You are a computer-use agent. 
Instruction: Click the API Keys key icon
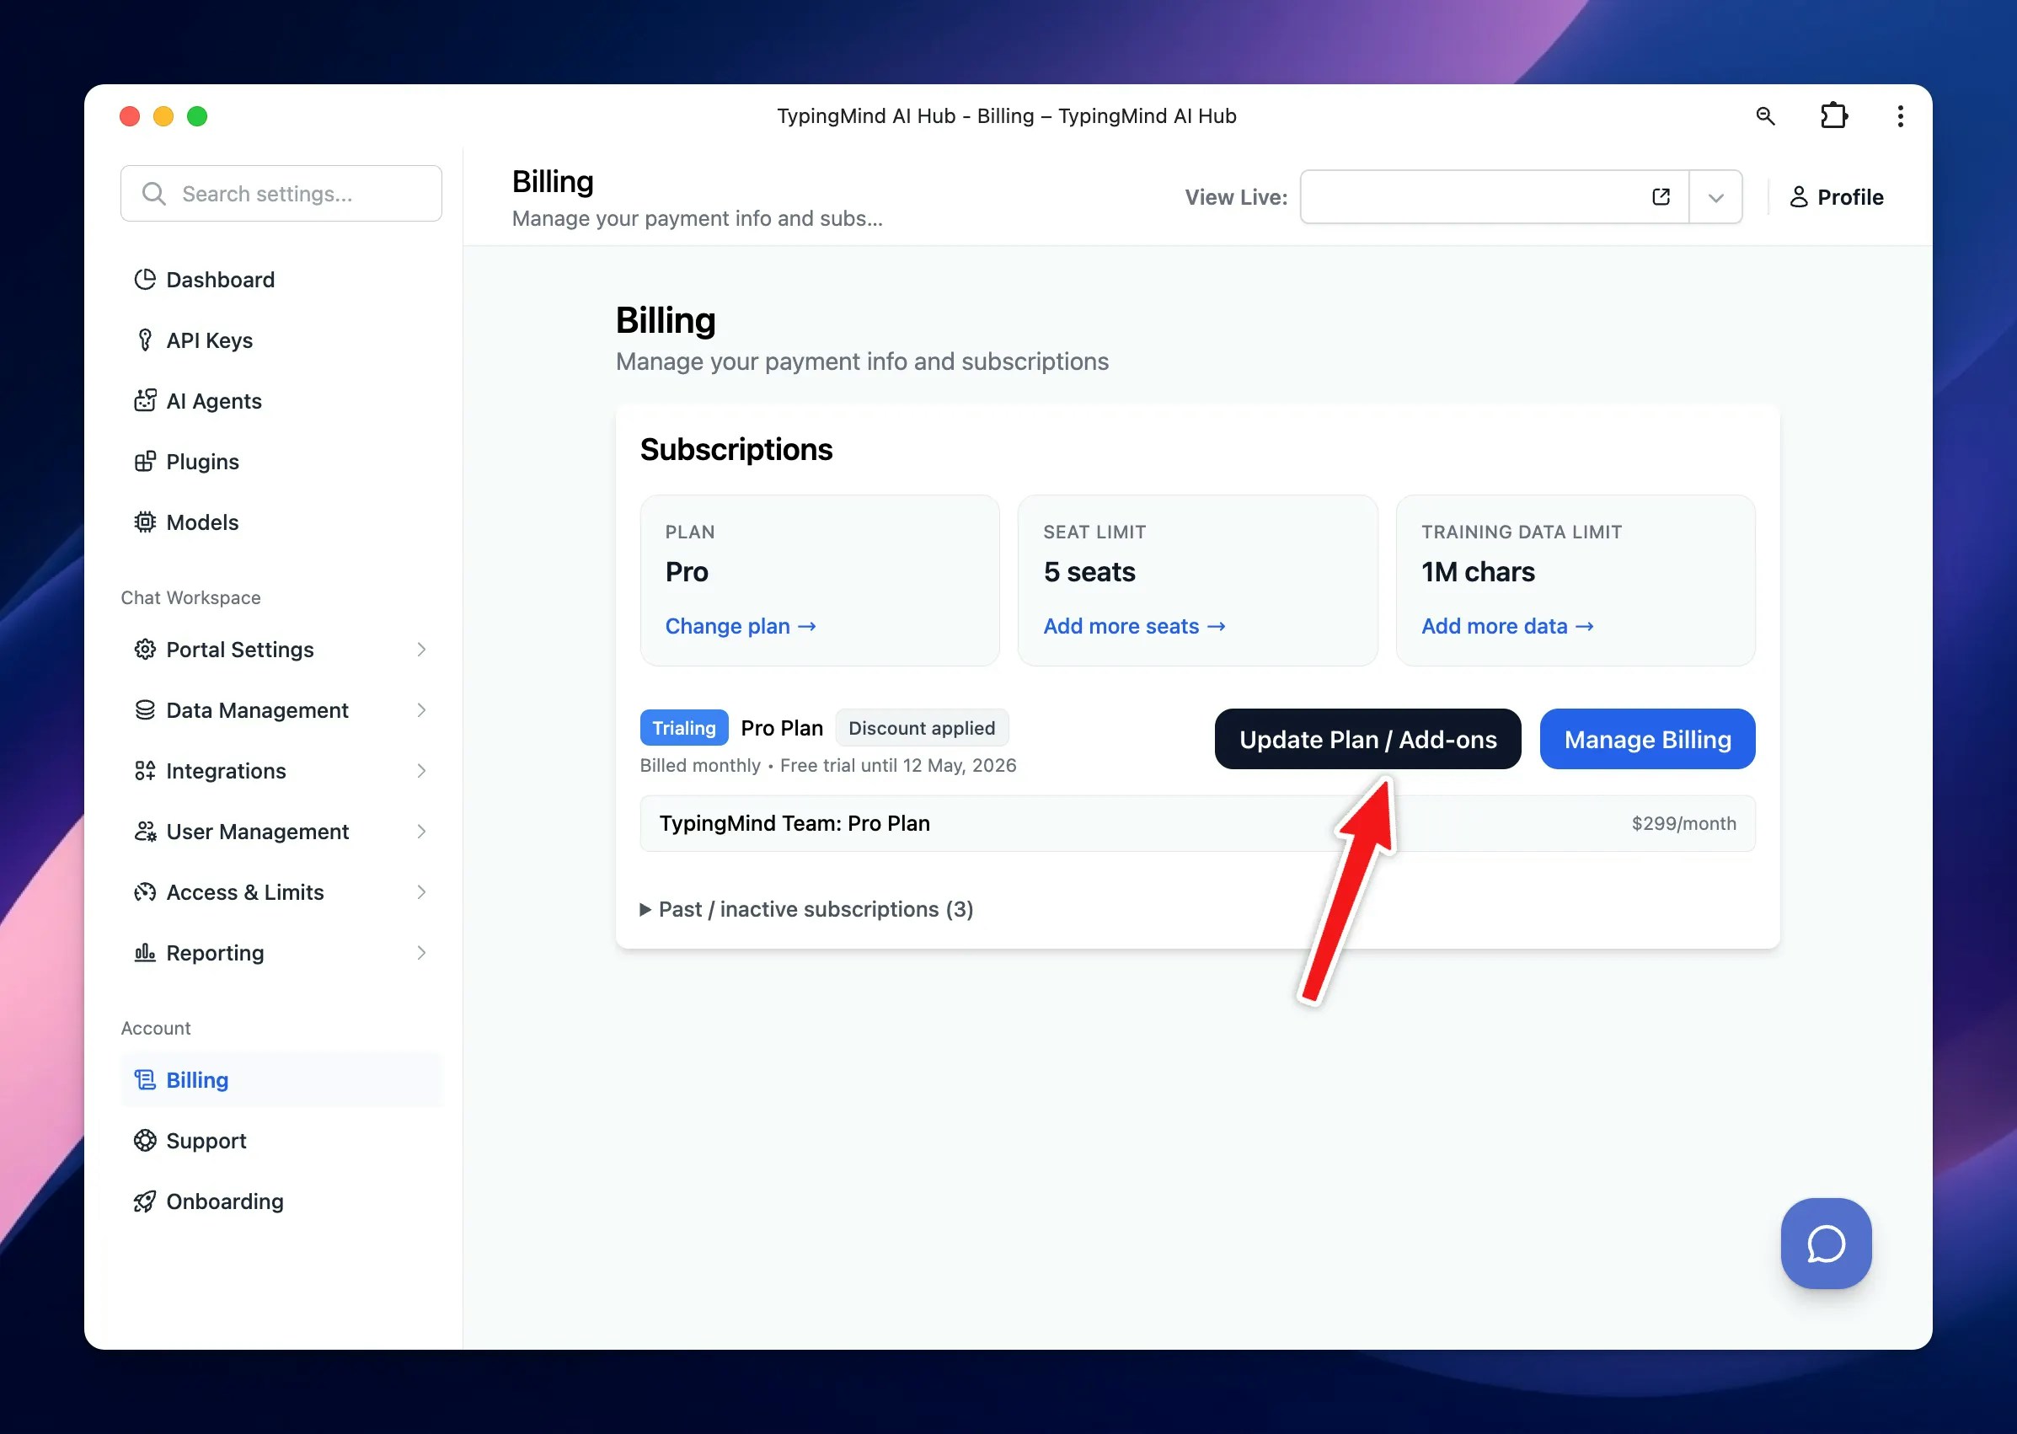coord(145,341)
